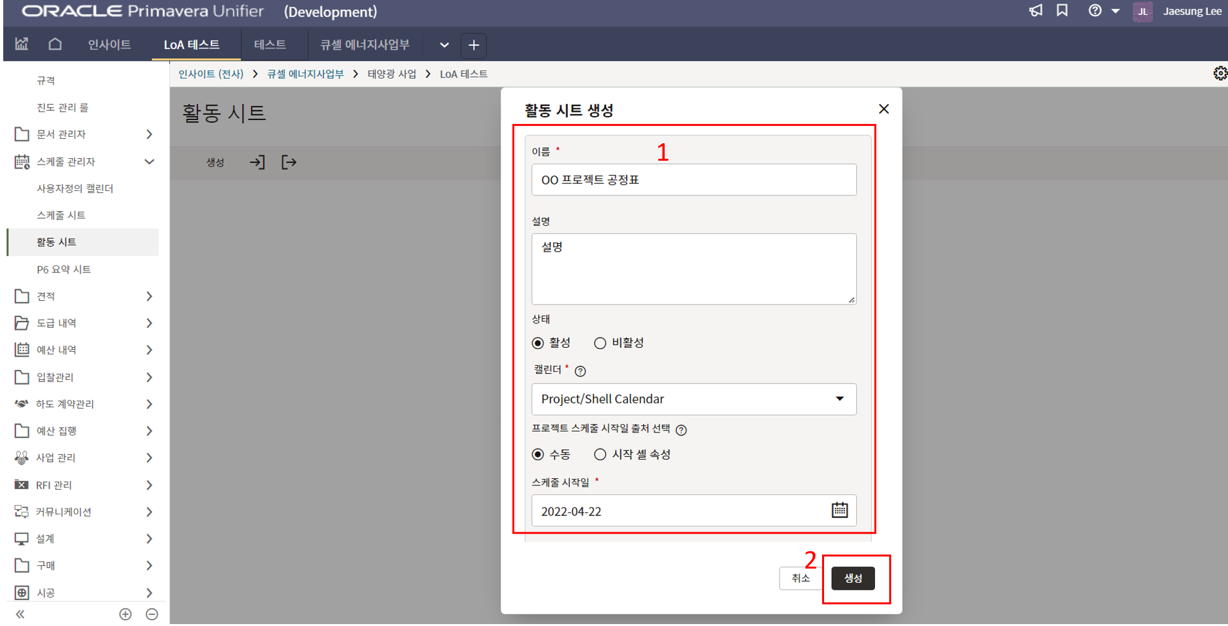Viewport: 1228px width, 626px height.
Task: Go to the home icon tab
Action: pyautogui.click(x=55, y=44)
